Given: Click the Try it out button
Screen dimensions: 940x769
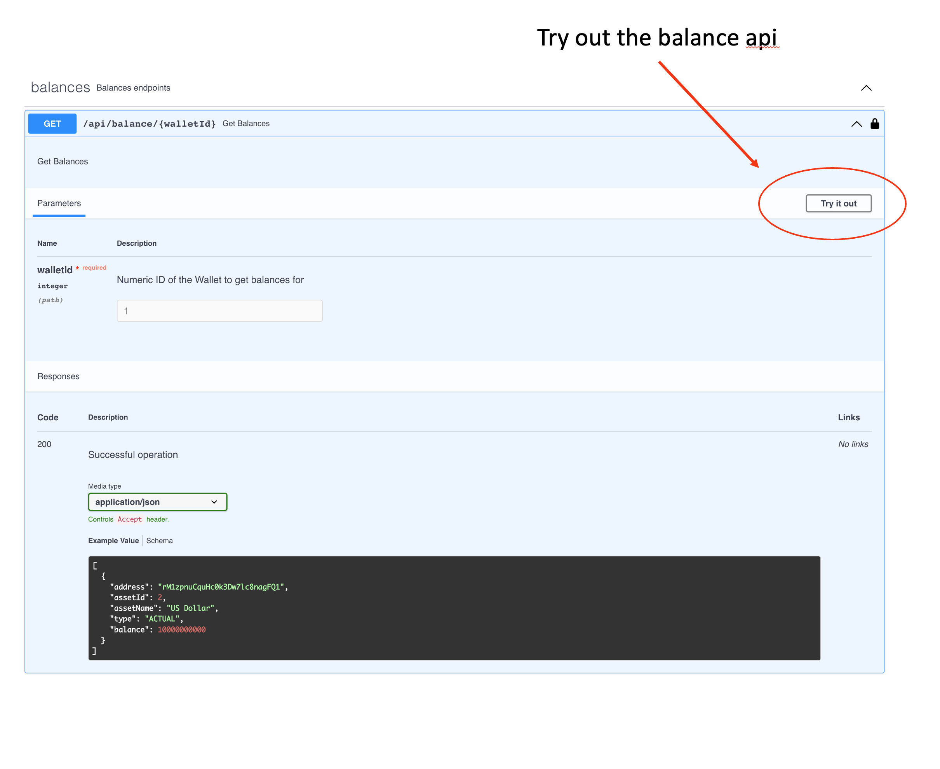Looking at the screenshot, I should [x=838, y=203].
